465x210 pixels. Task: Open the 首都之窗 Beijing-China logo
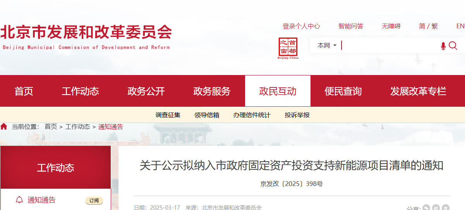click(x=288, y=48)
